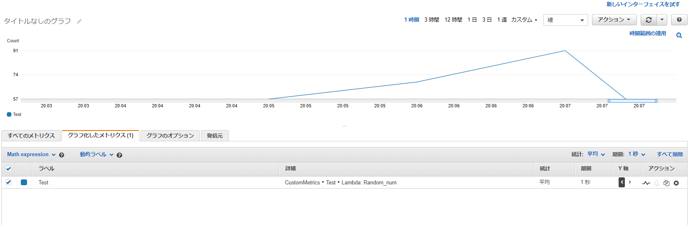
Task: Open the 期間 1 秒 dropdown
Action: point(637,154)
